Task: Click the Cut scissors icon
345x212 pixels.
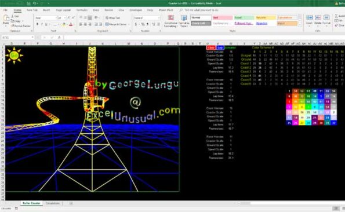Action: click(12, 16)
